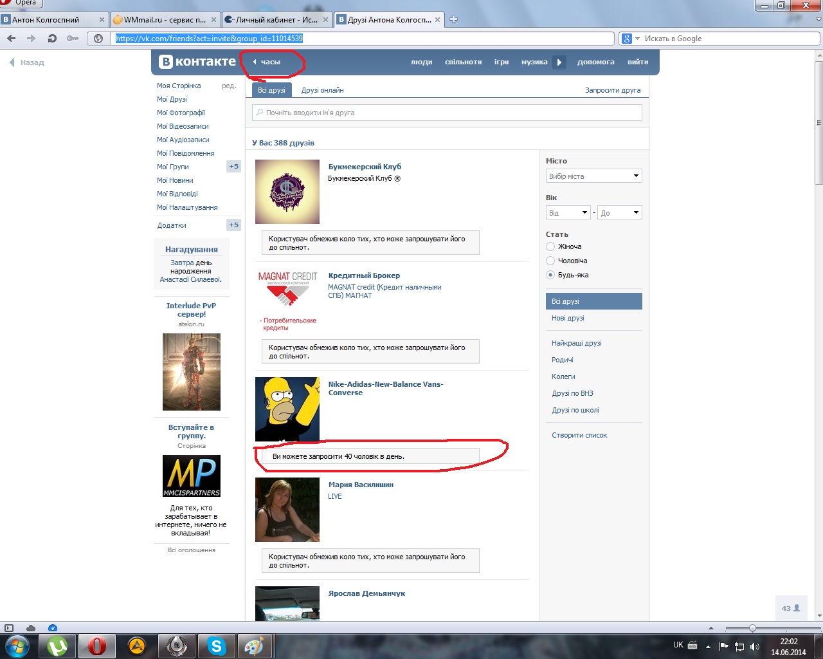Select the Будь-яка gender radio button

pos(550,275)
